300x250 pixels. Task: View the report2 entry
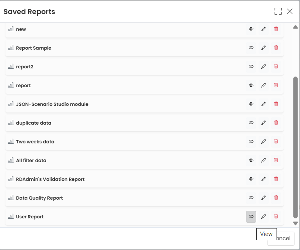[x=251, y=66]
